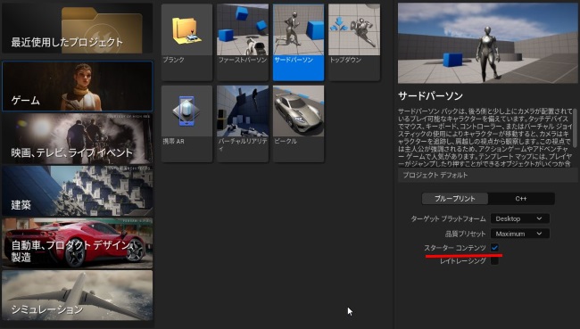
Task: Choose the バーチャルリアリティ template
Action: click(243, 124)
